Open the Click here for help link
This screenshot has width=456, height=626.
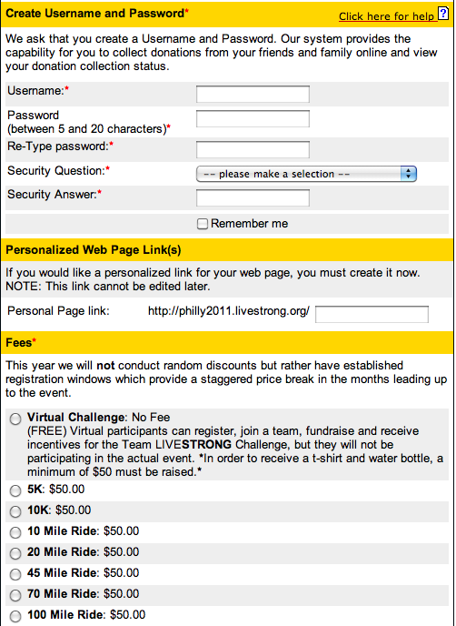point(386,16)
